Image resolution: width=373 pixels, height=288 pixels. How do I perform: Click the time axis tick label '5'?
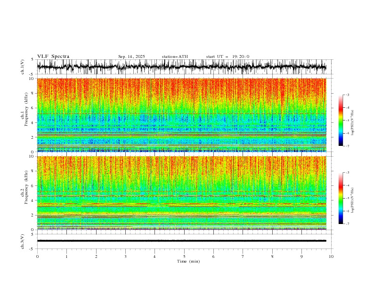(184, 256)
